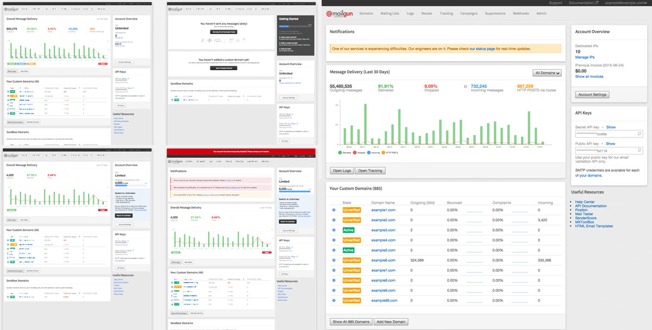
Task: Open the gear menu for example6.com
Action: tap(334, 260)
